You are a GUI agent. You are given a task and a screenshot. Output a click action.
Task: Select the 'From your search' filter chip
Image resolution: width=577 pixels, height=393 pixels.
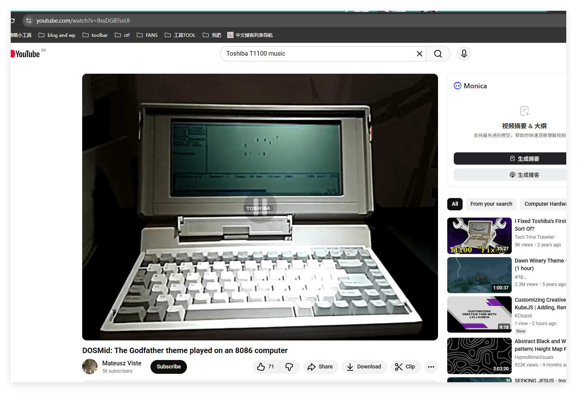491,204
